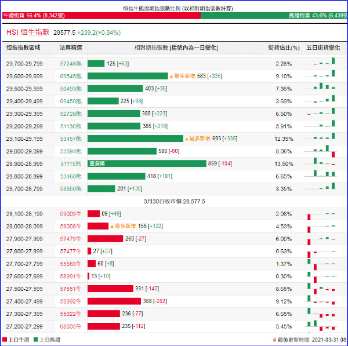Viewport: 348px width, 346px height.
Task: Open featured bull warrant 55583牛
Action: pyautogui.click(x=71, y=264)
